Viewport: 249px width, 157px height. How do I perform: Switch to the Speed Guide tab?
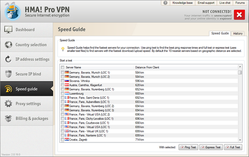point(220,33)
